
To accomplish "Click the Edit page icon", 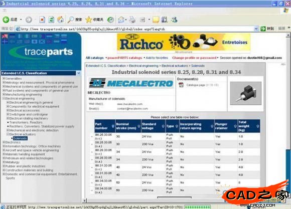I will [x=142, y=20].
